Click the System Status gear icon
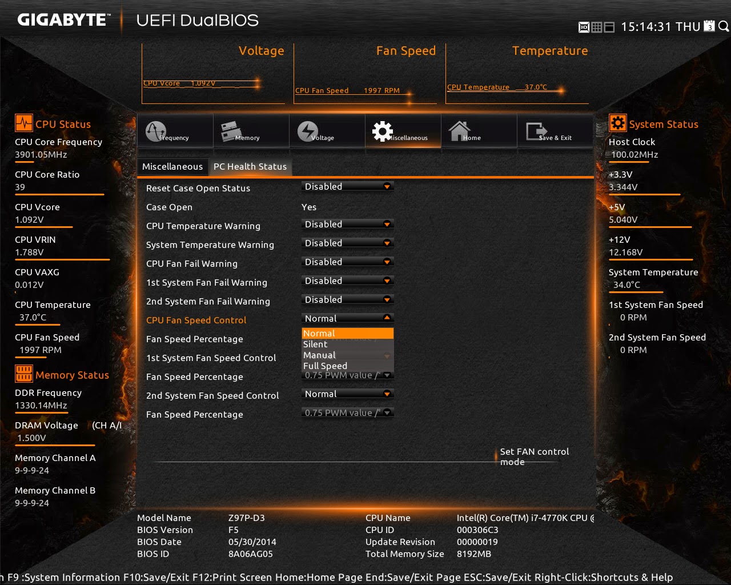This screenshot has height=585, width=731. coord(617,123)
